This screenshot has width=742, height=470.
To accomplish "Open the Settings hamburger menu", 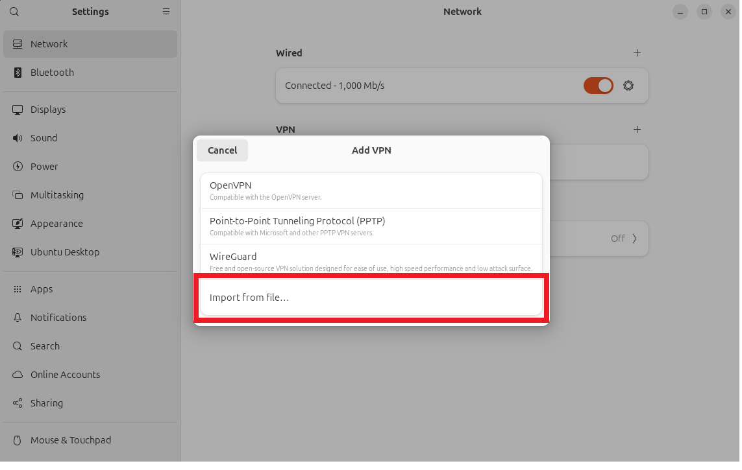I will click(x=166, y=11).
